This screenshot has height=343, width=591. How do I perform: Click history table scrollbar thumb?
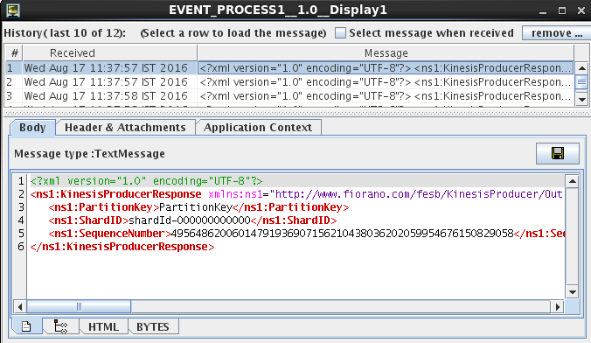(582, 82)
